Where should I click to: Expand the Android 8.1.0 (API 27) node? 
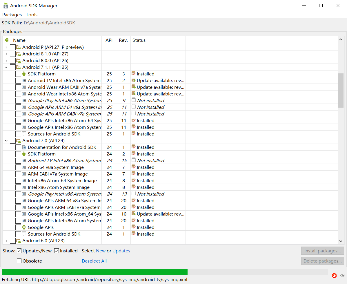tap(6, 54)
